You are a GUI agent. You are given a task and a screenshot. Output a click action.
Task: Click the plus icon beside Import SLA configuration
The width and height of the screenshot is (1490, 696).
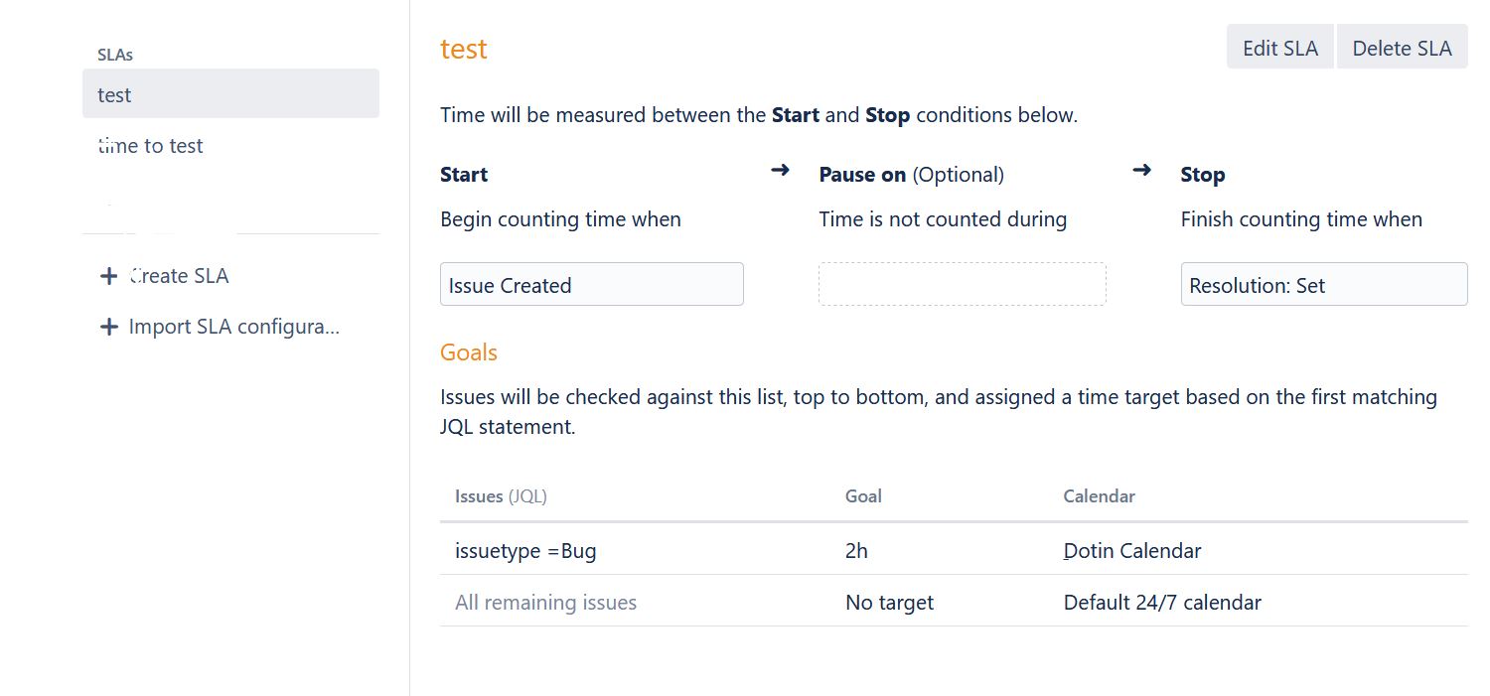pyautogui.click(x=109, y=327)
